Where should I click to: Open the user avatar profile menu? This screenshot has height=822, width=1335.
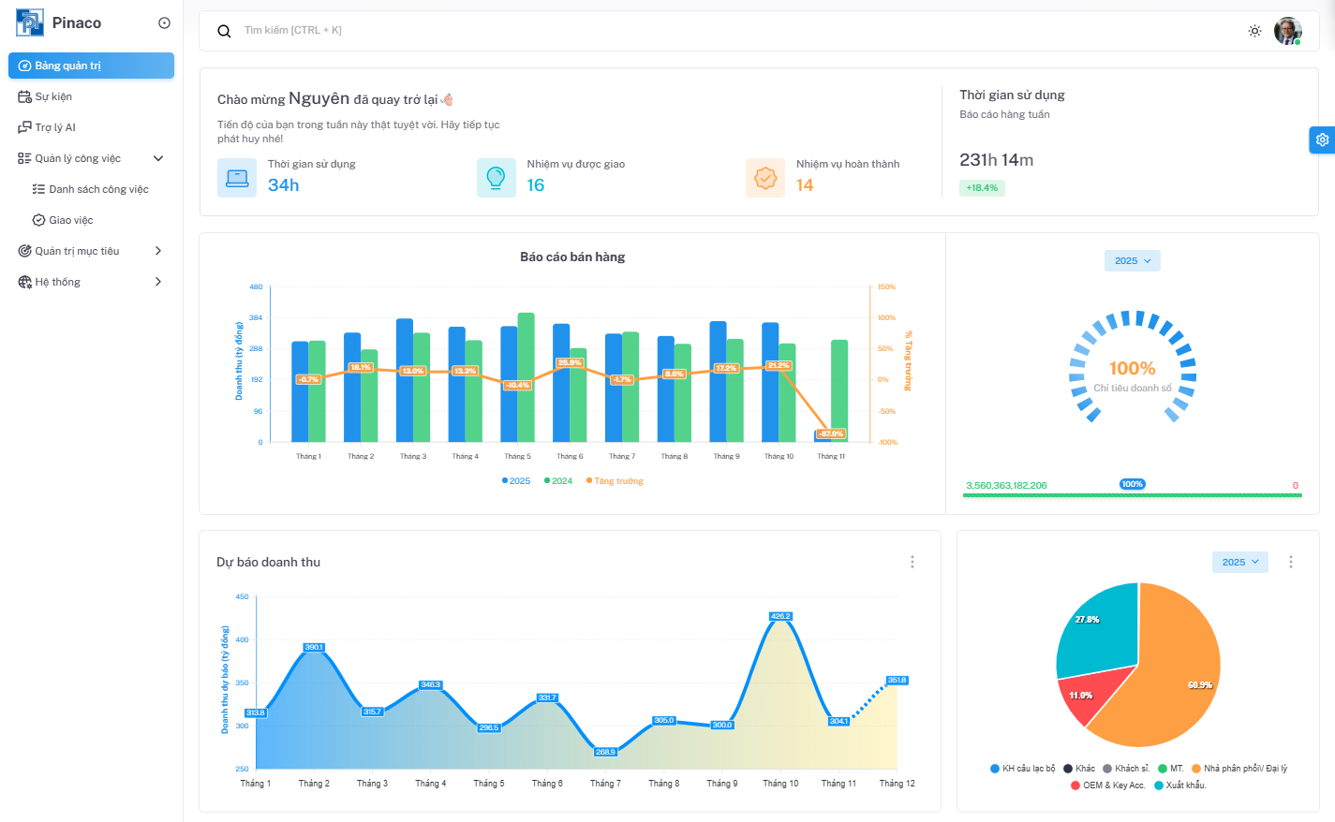pyautogui.click(x=1287, y=31)
